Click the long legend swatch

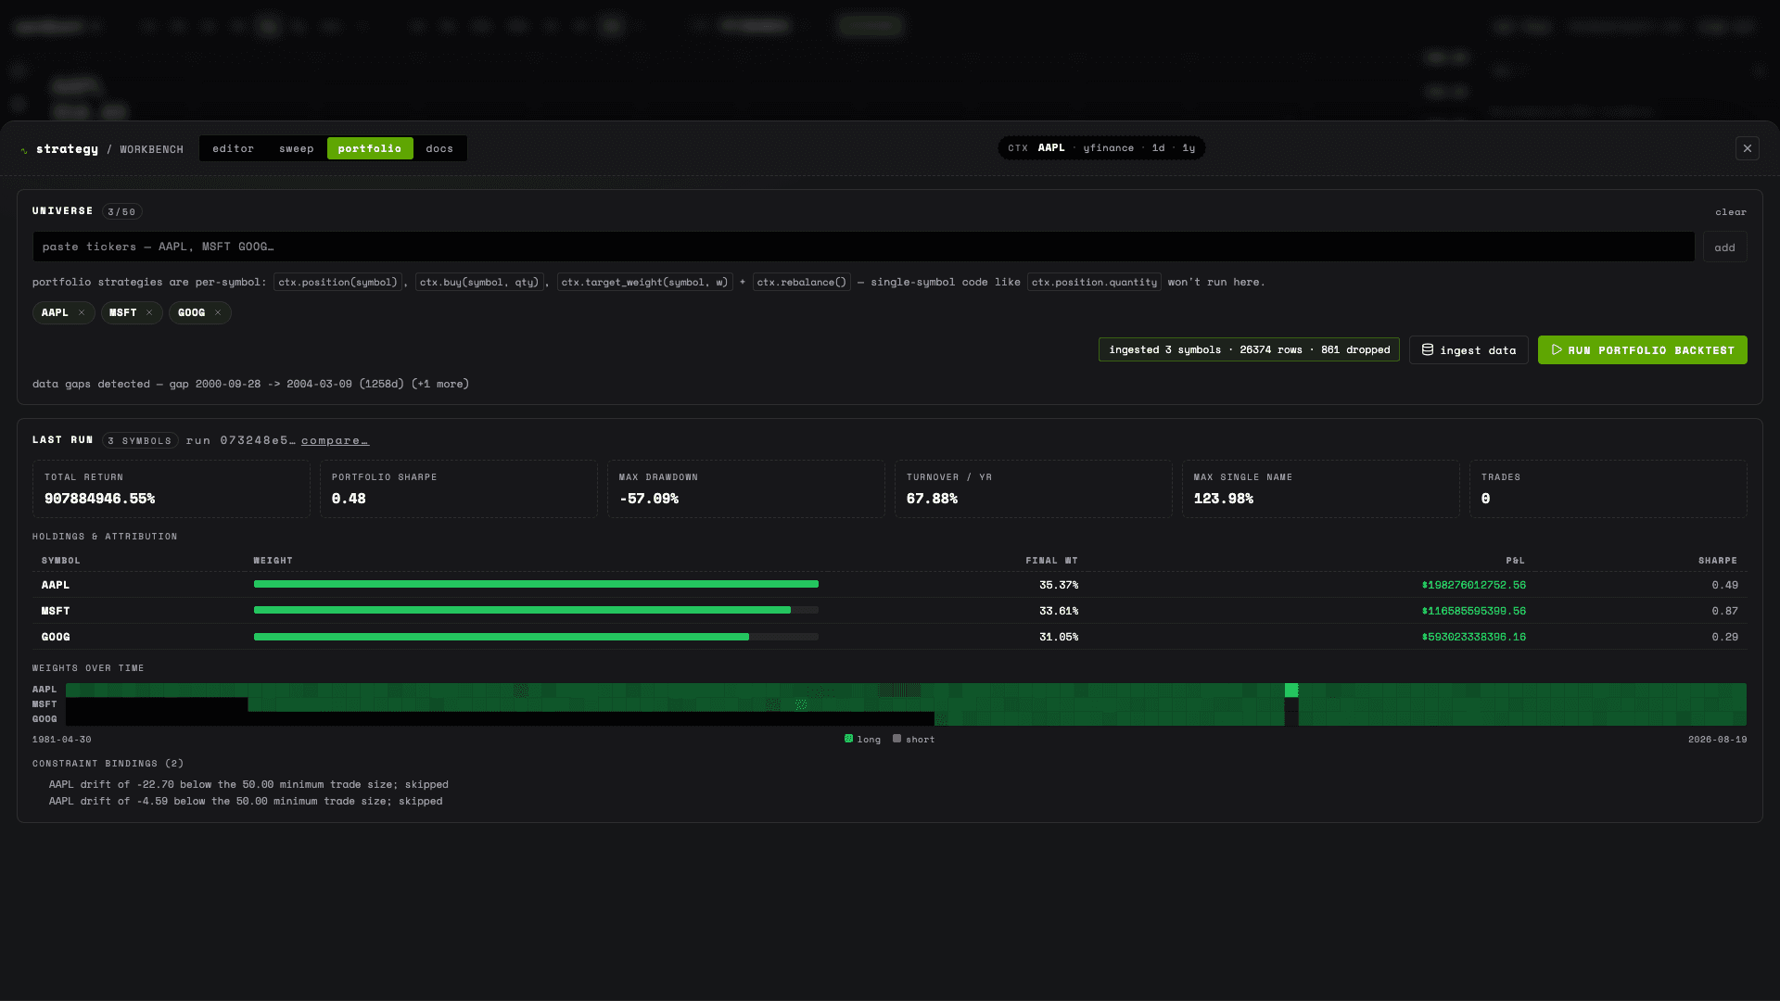point(848,739)
